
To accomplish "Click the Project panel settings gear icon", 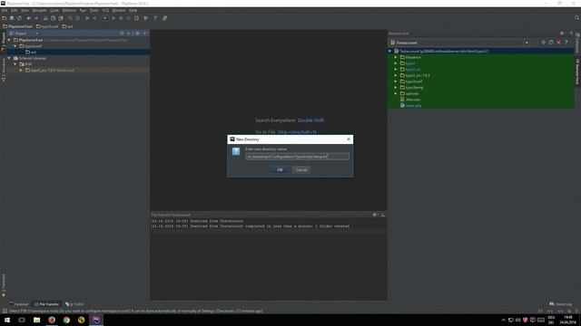I will click(x=137, y=34).
